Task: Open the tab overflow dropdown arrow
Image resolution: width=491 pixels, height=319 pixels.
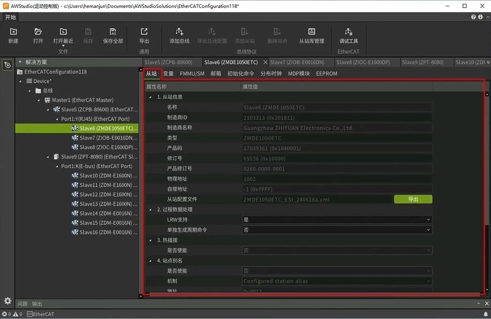Action: coord(488,63)
